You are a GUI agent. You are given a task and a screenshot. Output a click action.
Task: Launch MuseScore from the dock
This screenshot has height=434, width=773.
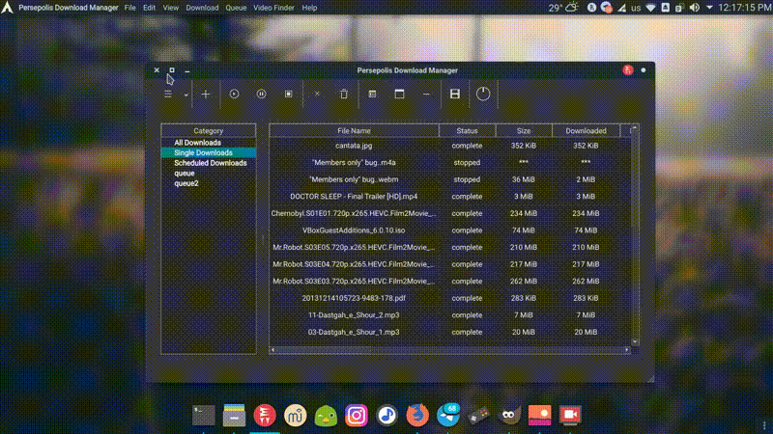pyautogui.click(x=296, y=416)
